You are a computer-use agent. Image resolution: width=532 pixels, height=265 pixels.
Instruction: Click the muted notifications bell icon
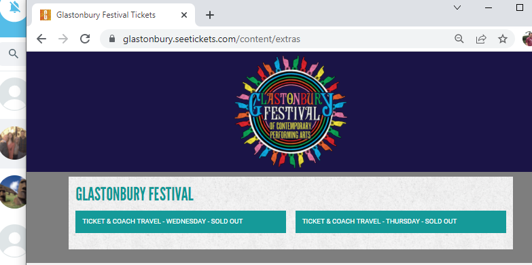tap(14, 7)
